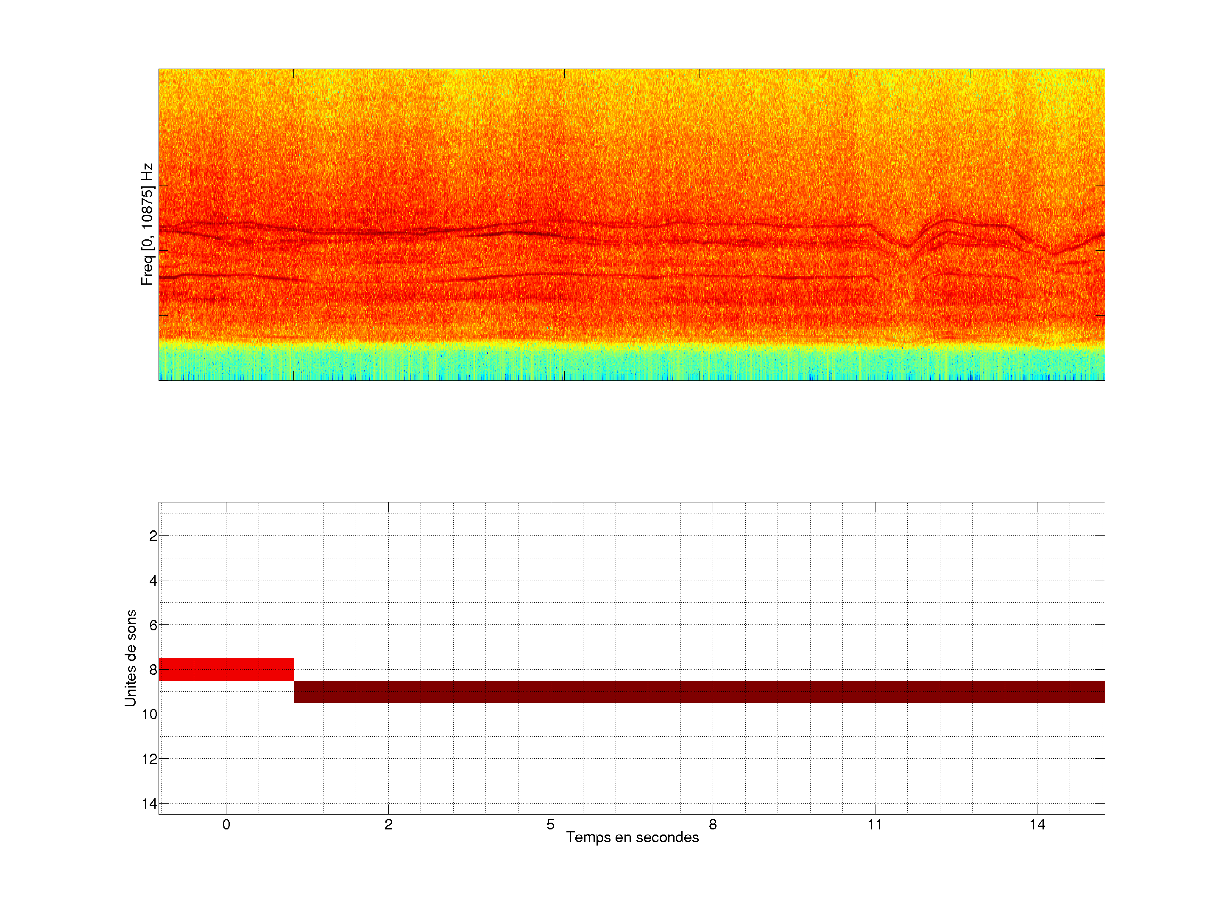Click the x-axis tick label '2' below the plot

click(x=388, y=824)
